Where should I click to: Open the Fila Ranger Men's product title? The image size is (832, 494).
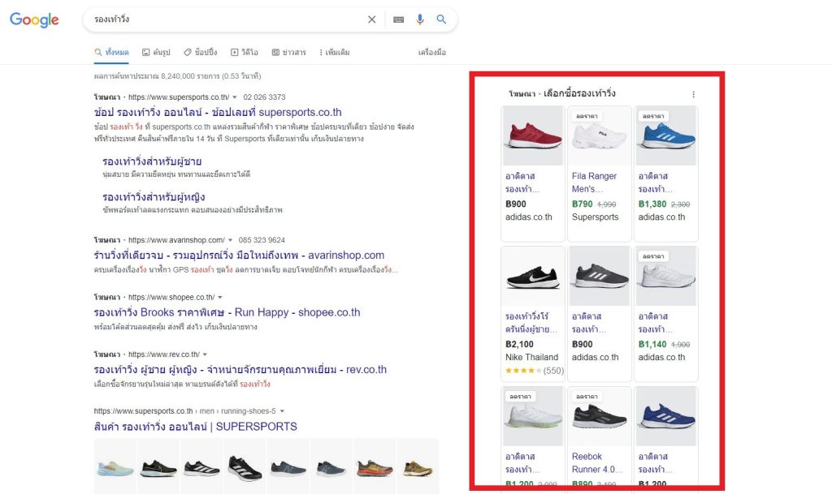pos(594,183)
